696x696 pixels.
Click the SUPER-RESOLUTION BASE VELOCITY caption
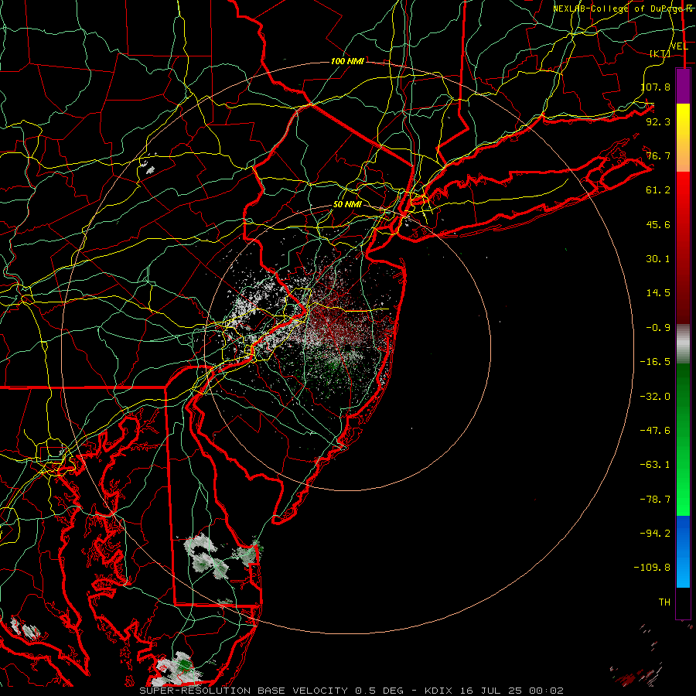point(244,691)
